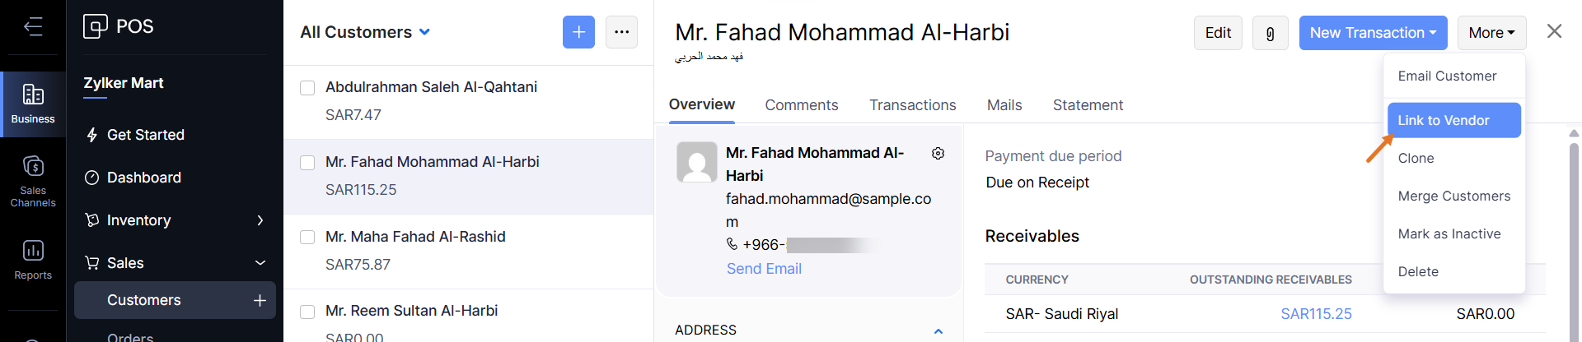
Task: Choose Link to Vendor from the menu
Action: click(1453, 120)
